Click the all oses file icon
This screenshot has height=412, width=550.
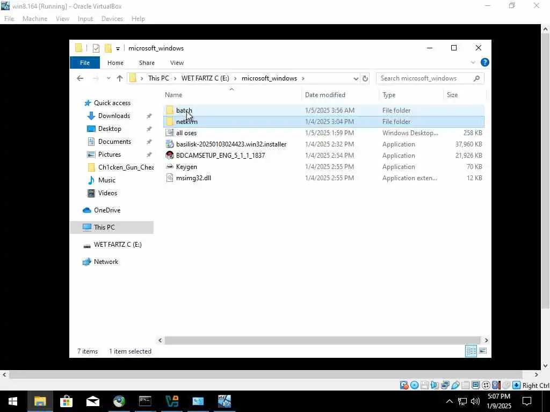[170, 133]
